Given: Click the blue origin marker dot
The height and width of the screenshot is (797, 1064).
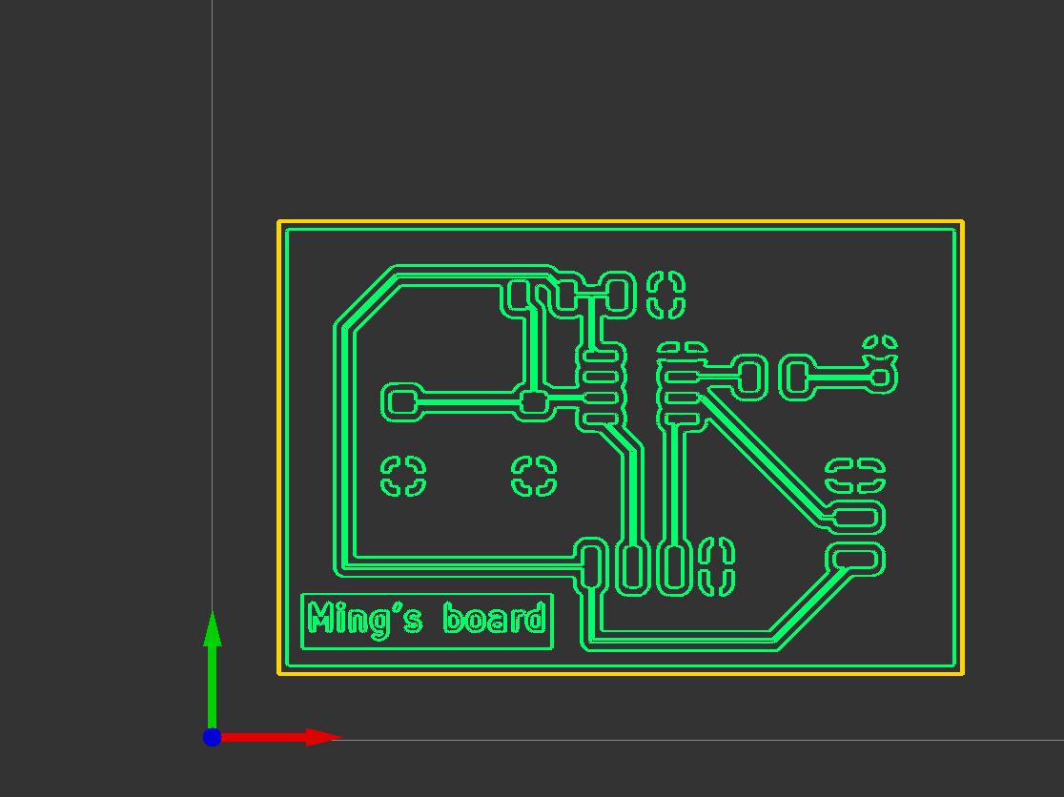Looking at the screenshot, I should click(x=214, y=736).
